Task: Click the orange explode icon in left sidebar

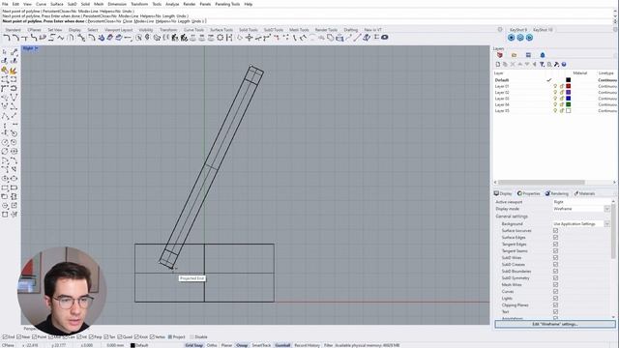Action: pos(13,71)
